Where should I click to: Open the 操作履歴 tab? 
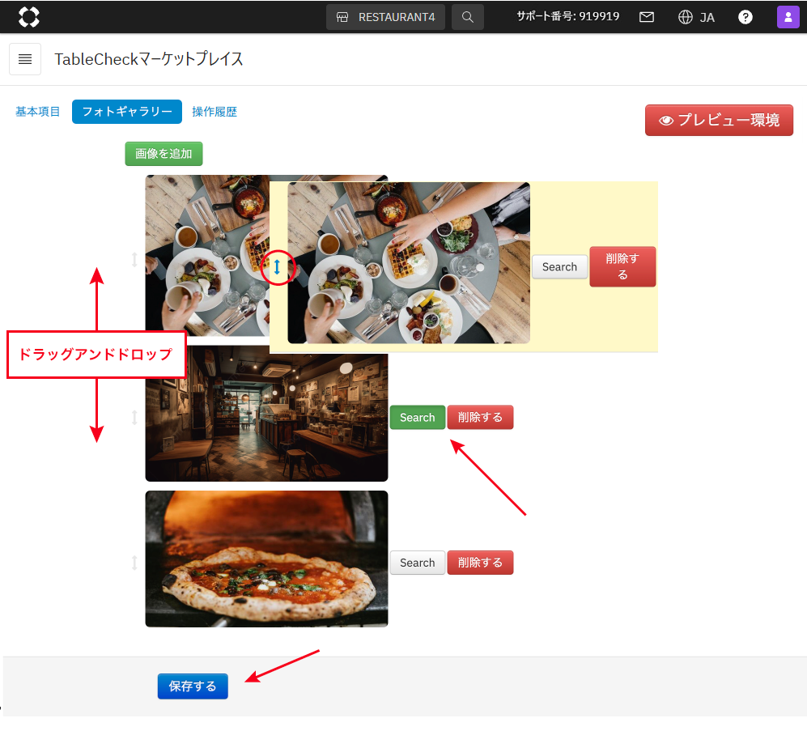pyautogui.click(x=214, y=112)
